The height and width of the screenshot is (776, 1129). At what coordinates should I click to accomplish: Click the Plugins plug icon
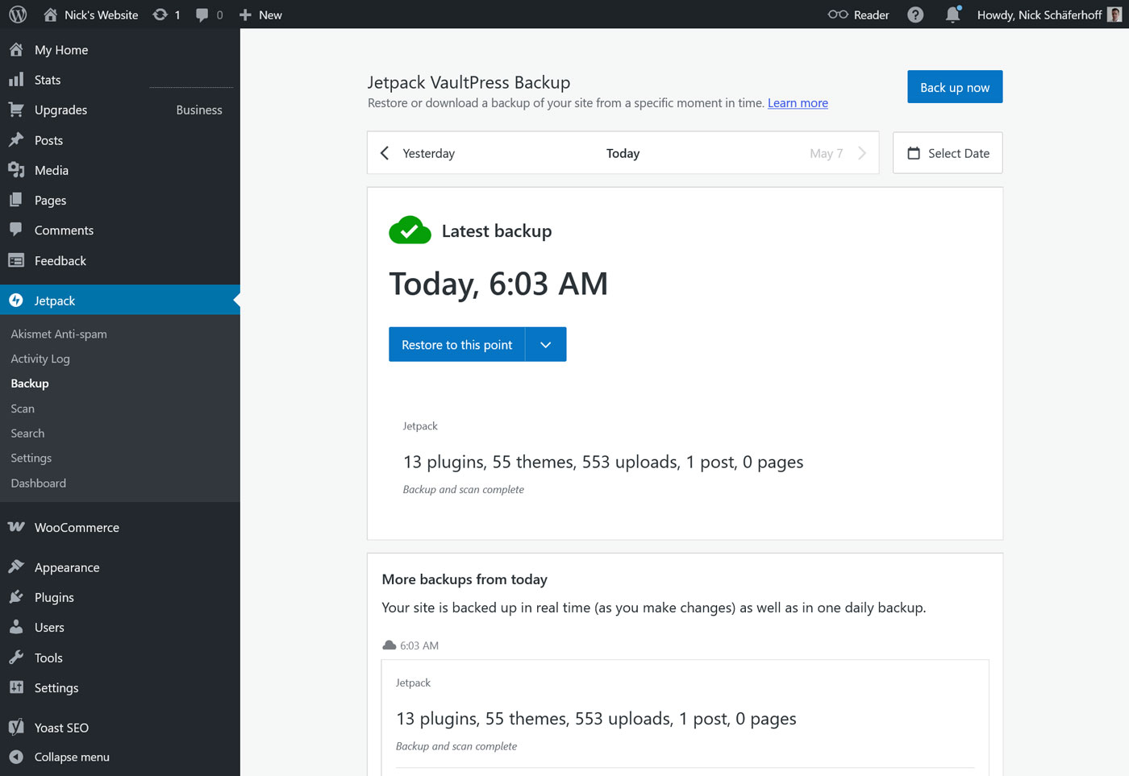[16, 597]
